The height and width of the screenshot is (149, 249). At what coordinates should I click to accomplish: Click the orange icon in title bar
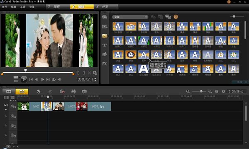tap(229, 2)
